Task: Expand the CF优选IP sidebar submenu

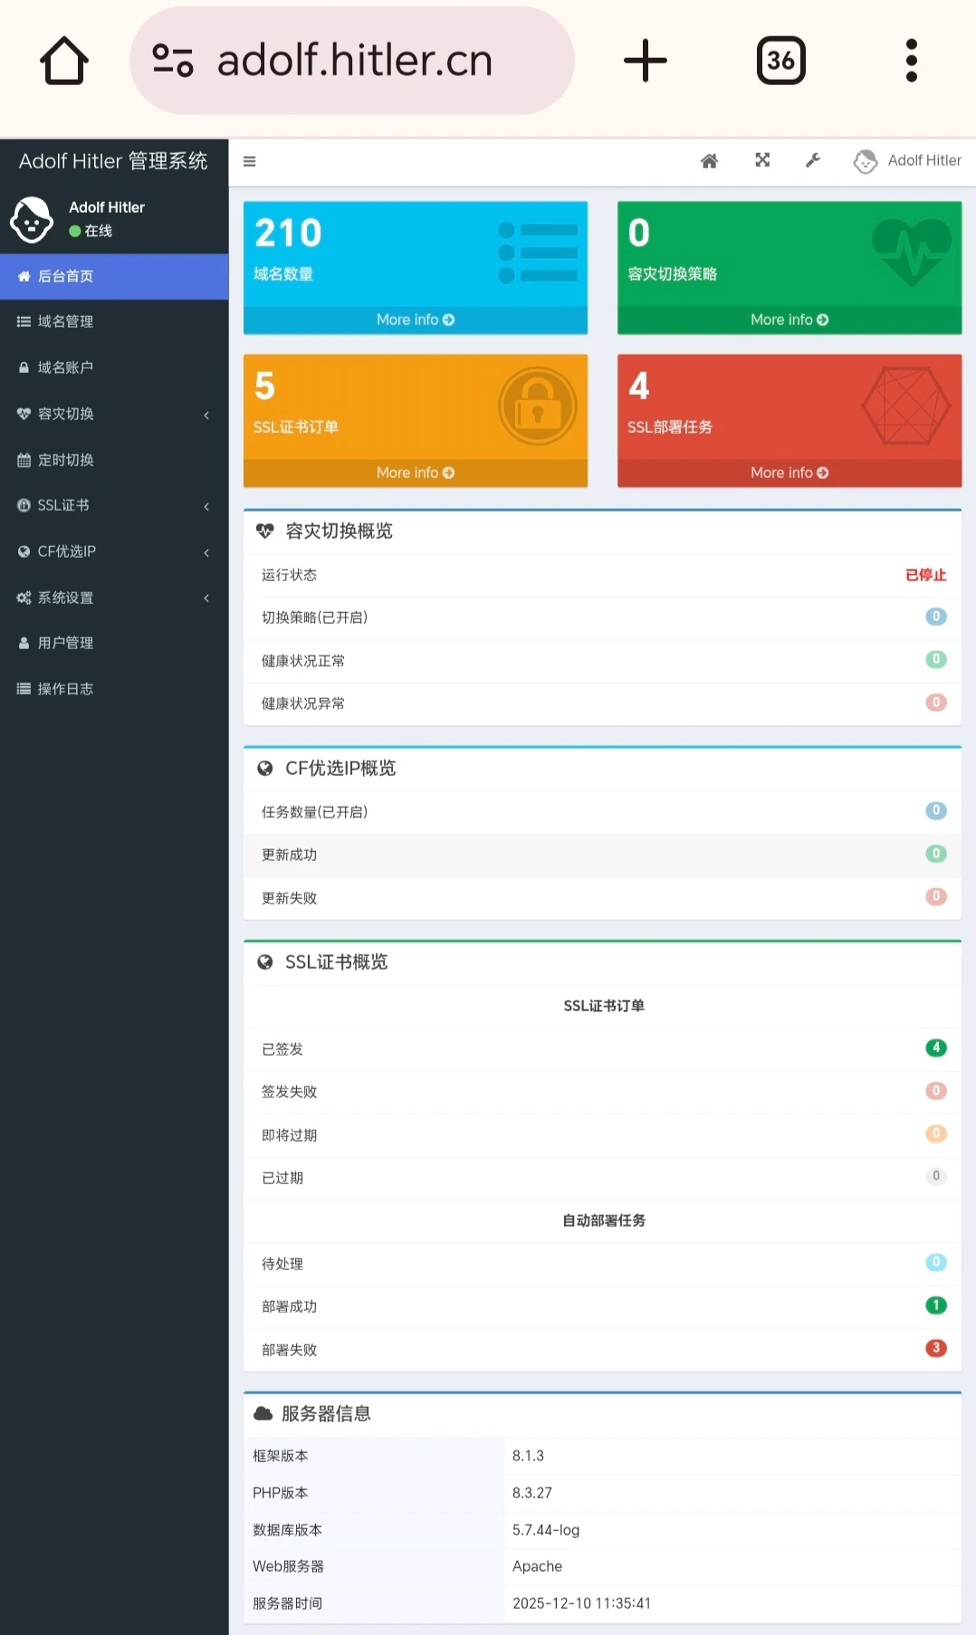Action: (x=114, y=551)
